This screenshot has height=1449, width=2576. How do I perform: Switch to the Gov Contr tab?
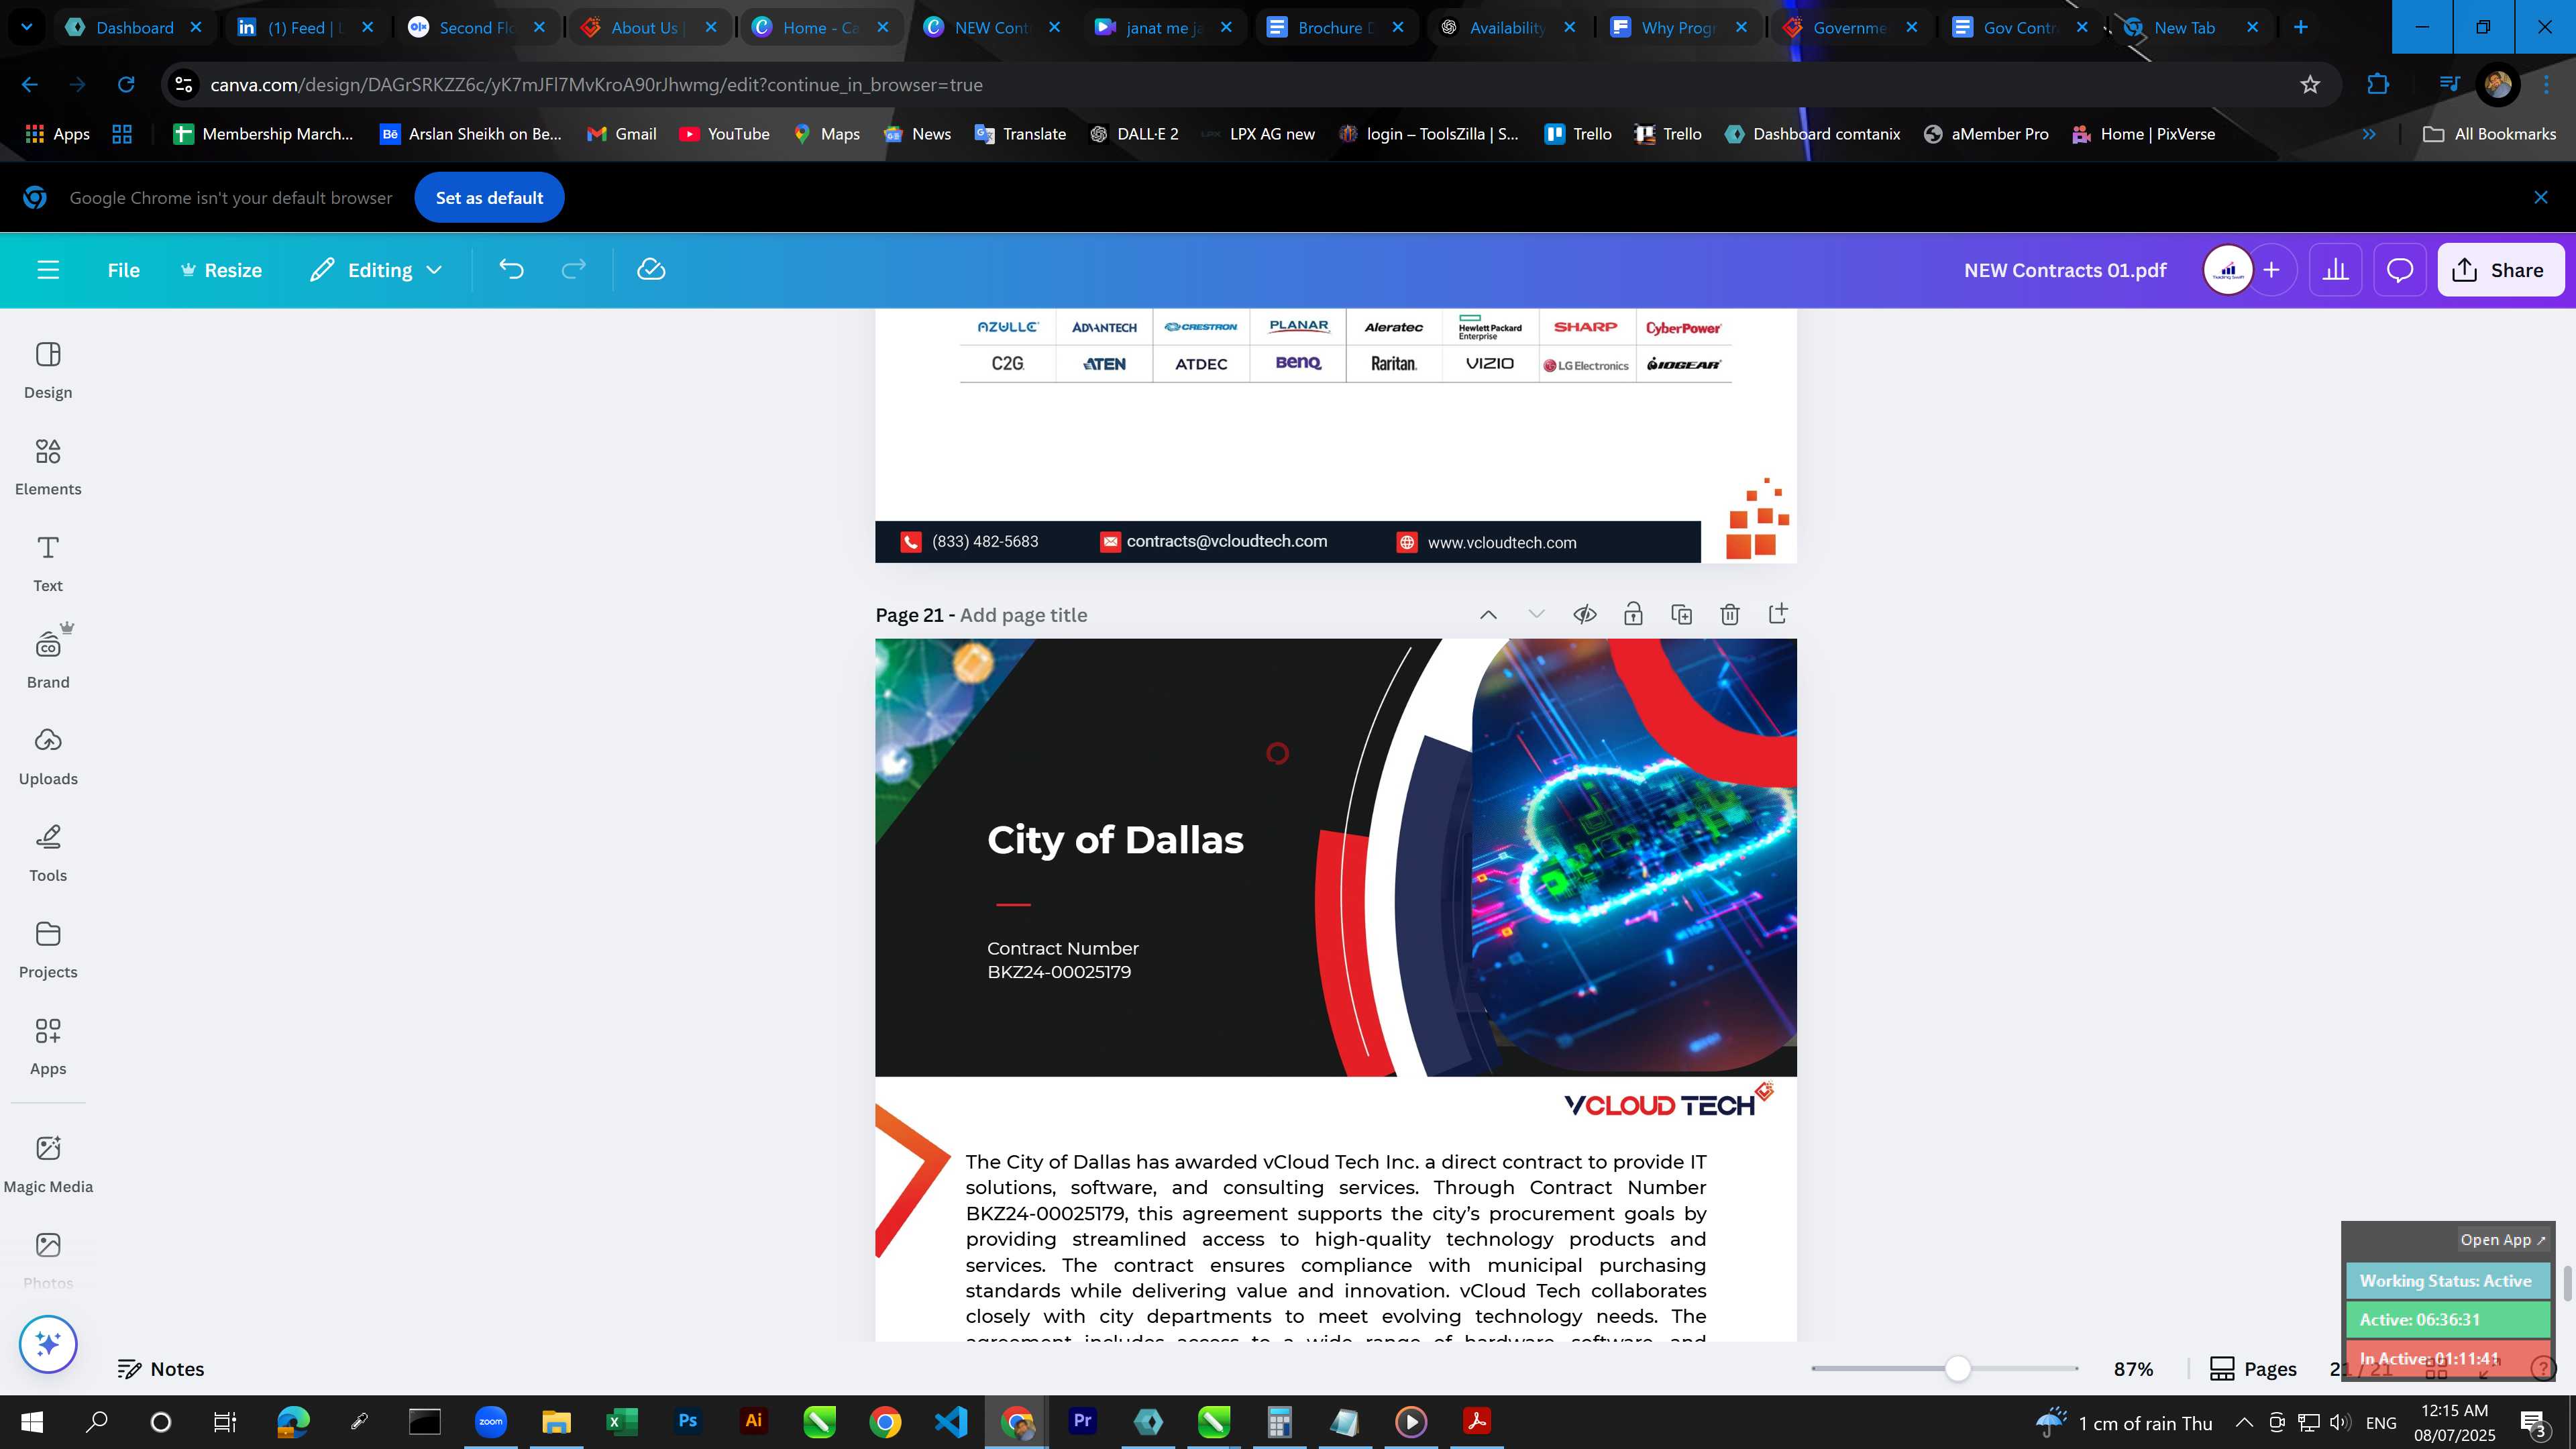click(x=2020, y=28)
